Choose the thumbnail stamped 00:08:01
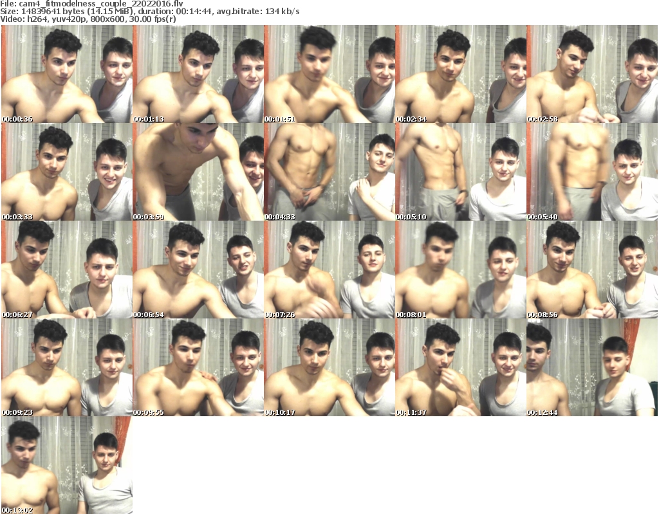 coord(461,270)
